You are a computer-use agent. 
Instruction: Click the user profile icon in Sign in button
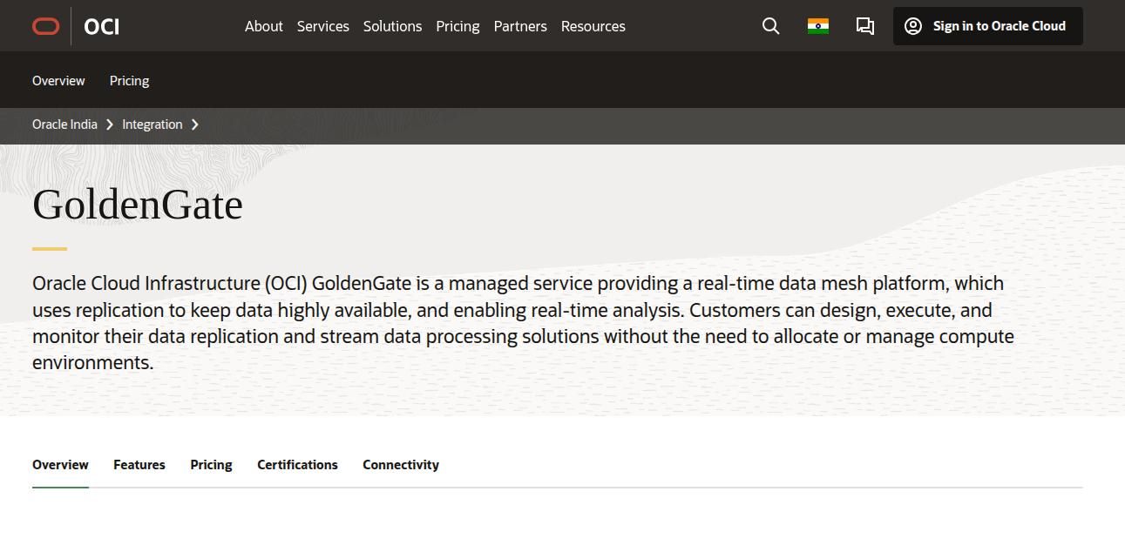point(913,26)
